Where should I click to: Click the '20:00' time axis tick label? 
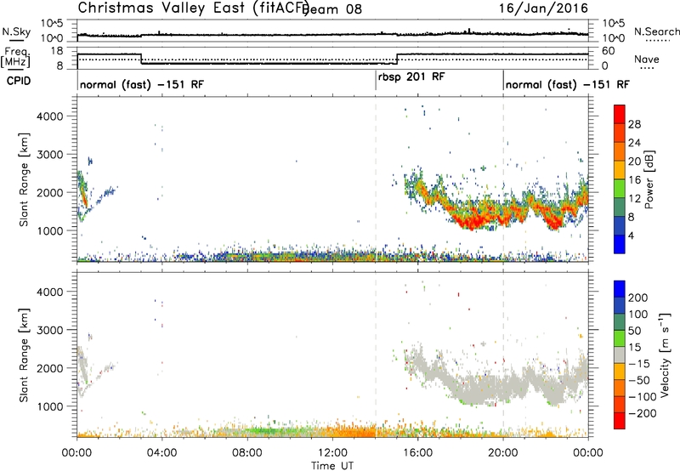(503, 453)
